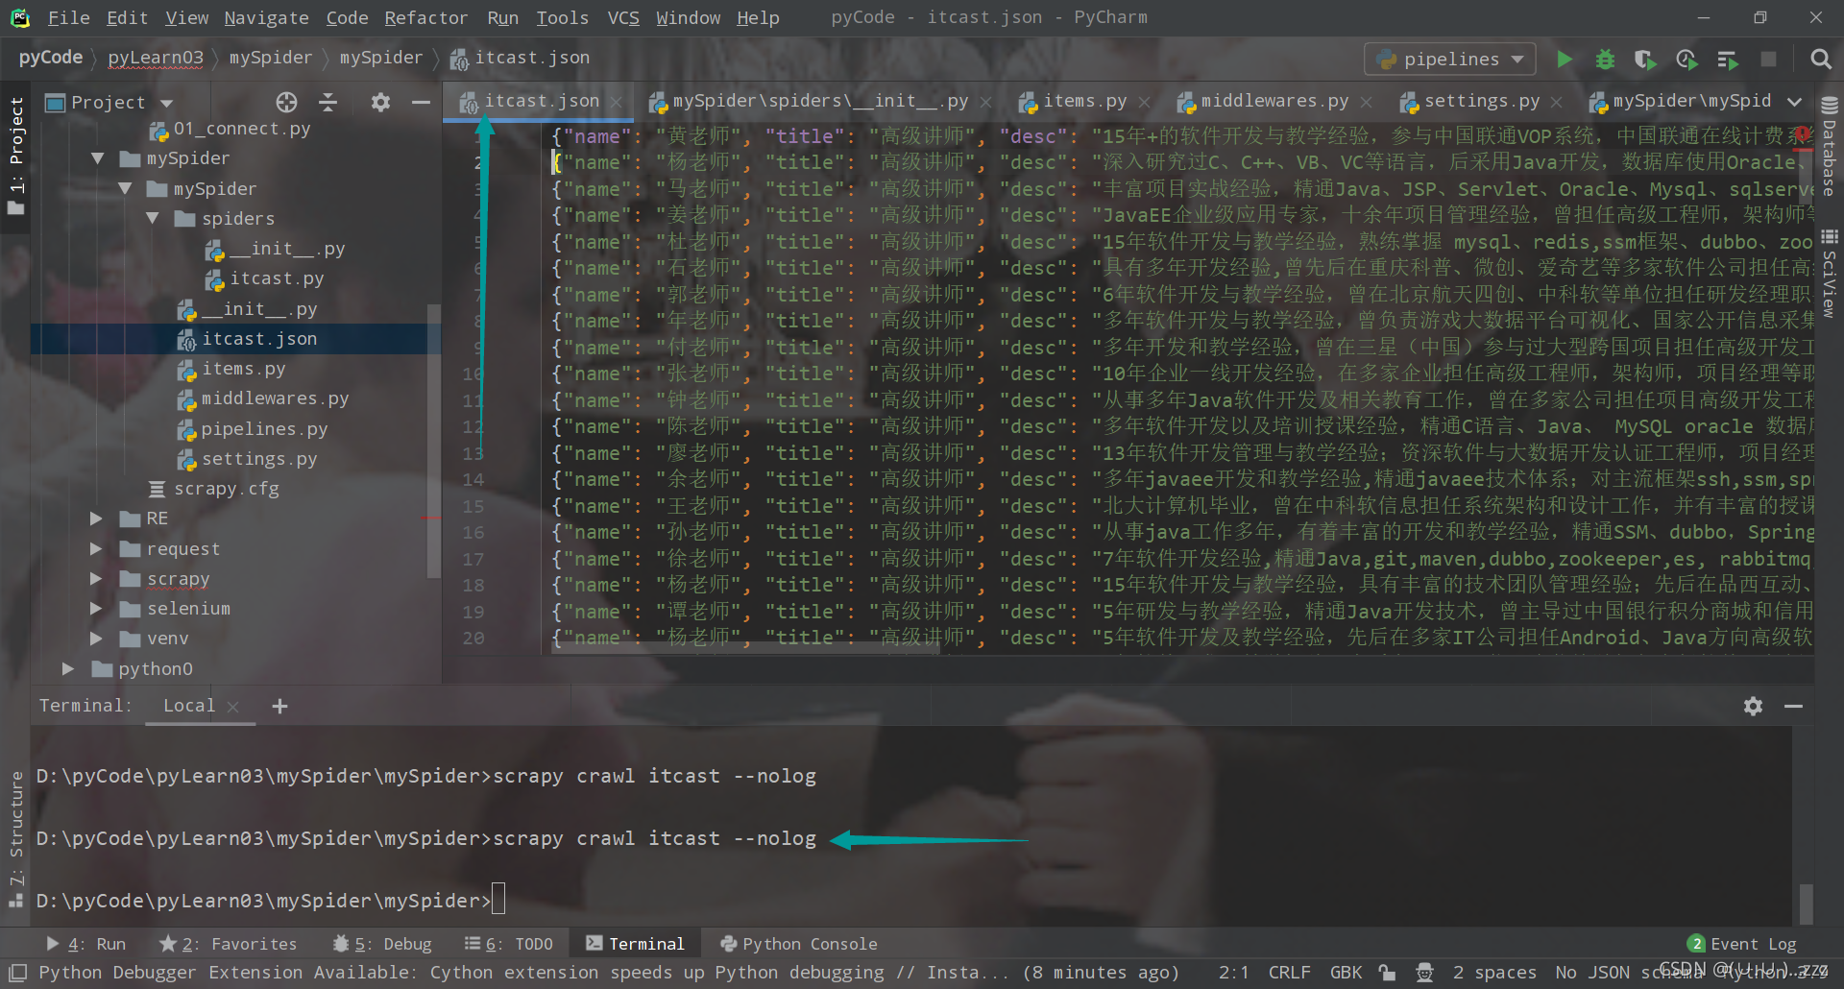Change 2 spaces indent setting
1844x989 pixels.
tap(1494, 973)
